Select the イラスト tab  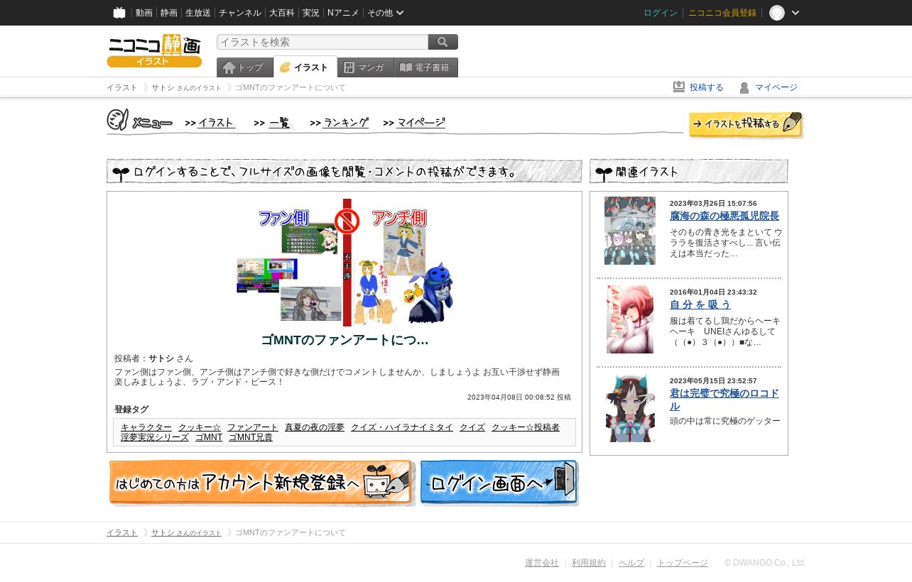click(x=305, y=67)
